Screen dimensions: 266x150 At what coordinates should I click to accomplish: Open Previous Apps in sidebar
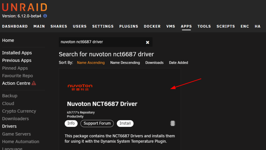[17, 61]
